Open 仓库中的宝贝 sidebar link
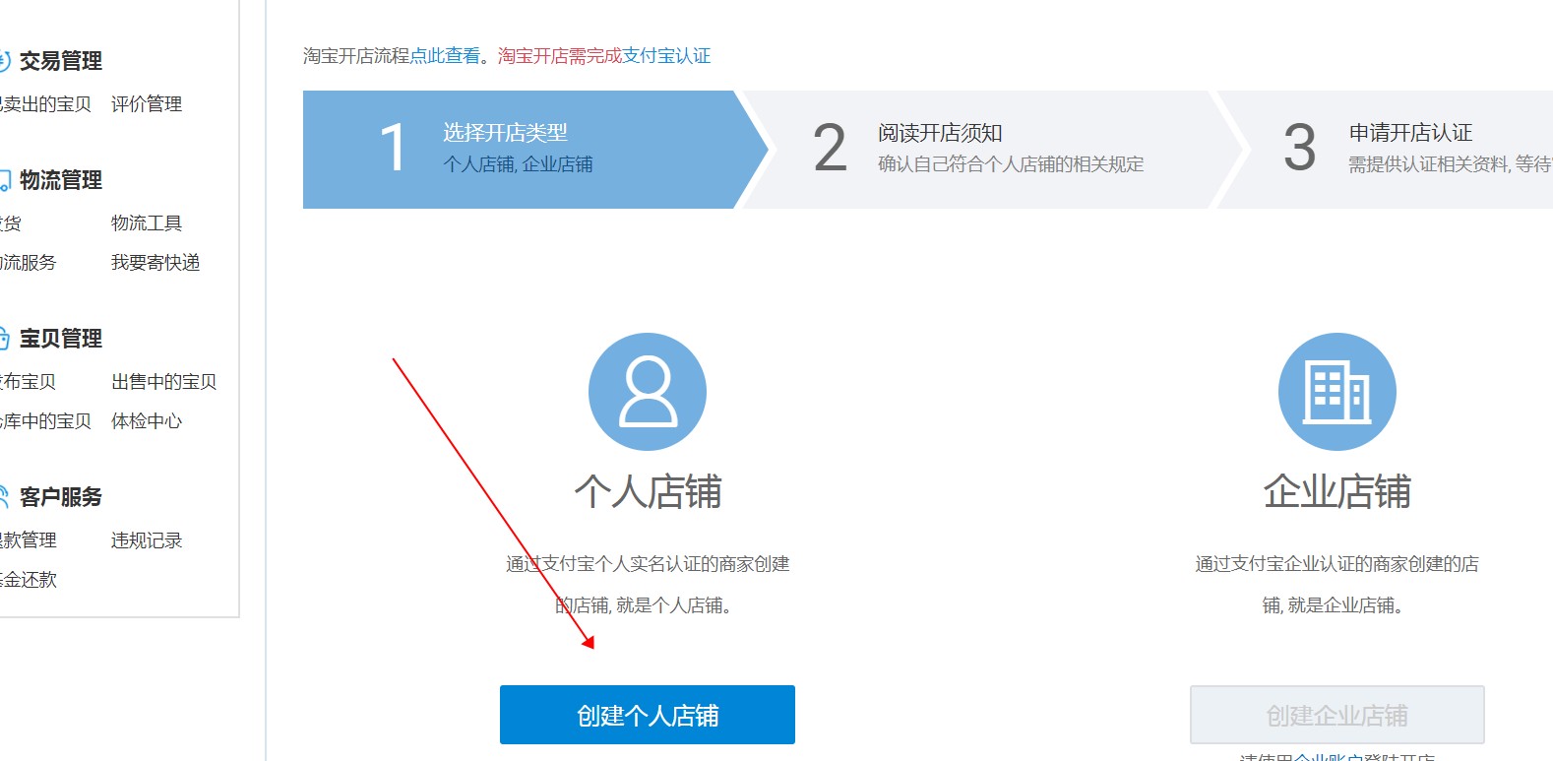 click(44, 421)
